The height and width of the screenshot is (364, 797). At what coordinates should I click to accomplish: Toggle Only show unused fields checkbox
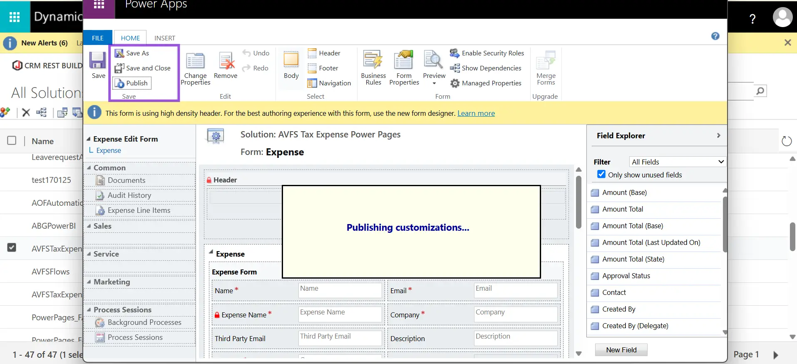[601, 175]
